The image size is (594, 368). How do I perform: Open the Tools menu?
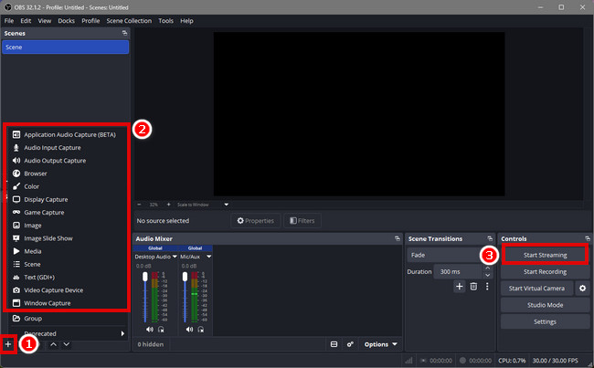pos(165,20)
